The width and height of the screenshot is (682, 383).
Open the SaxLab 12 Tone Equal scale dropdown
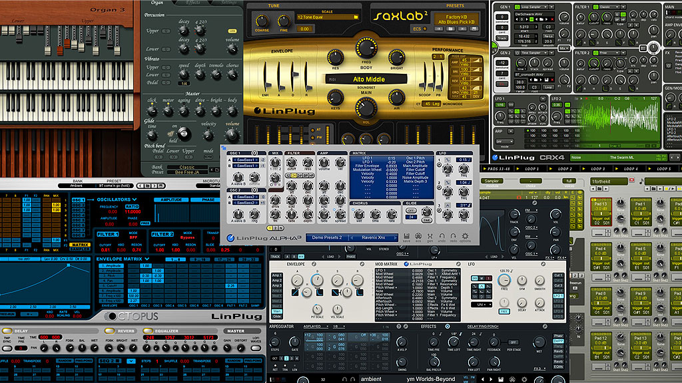[328, 17]
